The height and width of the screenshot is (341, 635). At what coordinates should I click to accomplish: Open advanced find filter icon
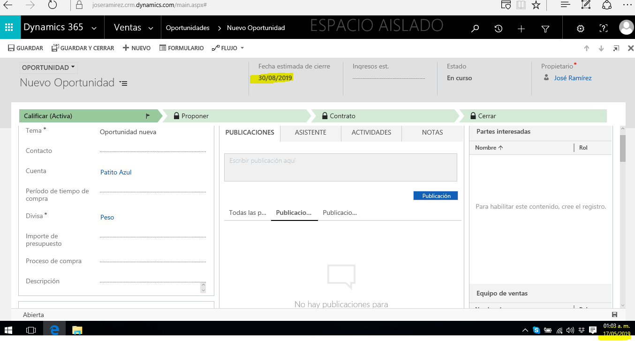point(545,29)
